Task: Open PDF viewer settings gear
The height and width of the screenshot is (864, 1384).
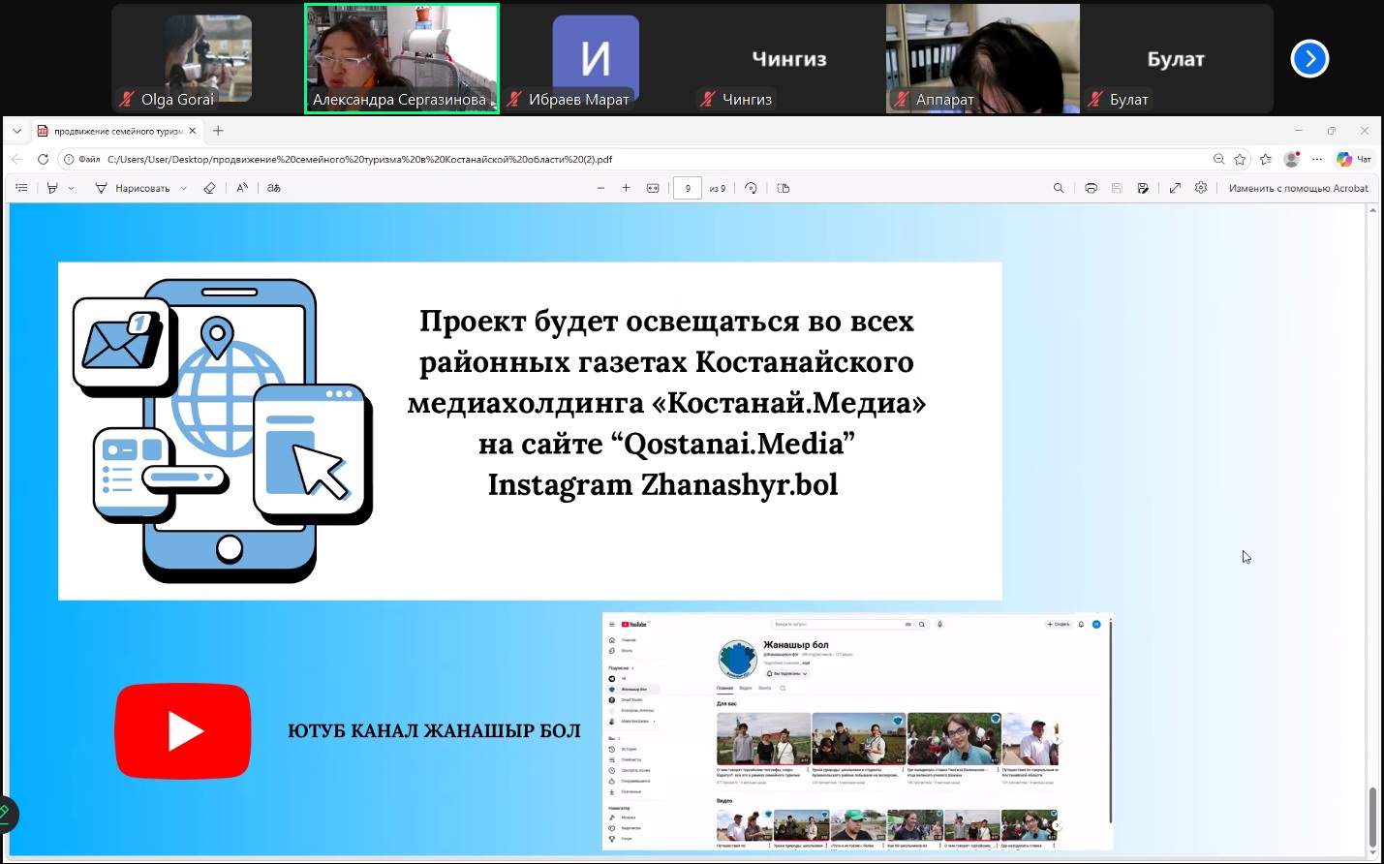Action: [1201, 188]
